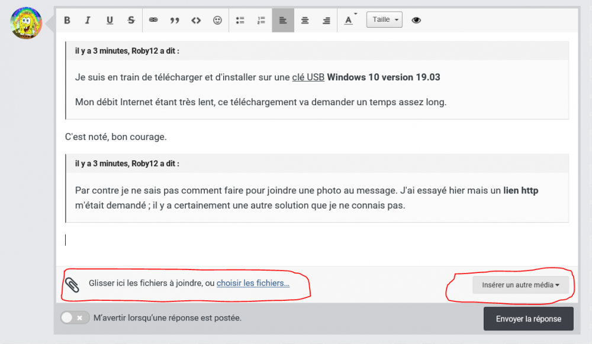The width and height of the screenshot is (592, 344).
Task: Open the Taille font size dropdown
Action: [384, 20]
